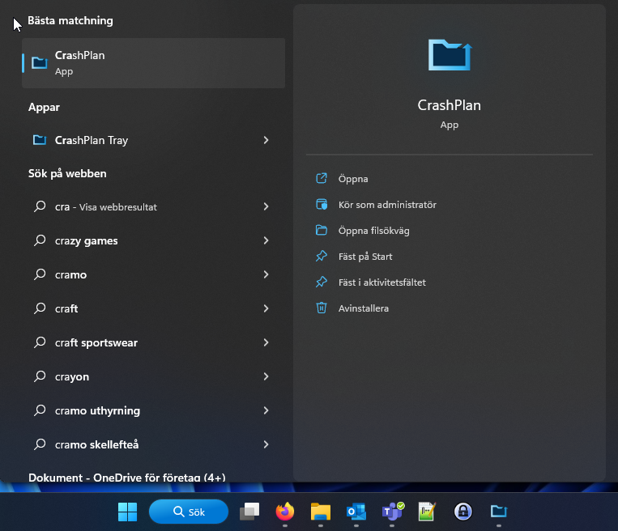Image resolution: width=618 pixels, height=531 pixels.
Task: Open Task View from taskbar
Action: click(249, 512)
